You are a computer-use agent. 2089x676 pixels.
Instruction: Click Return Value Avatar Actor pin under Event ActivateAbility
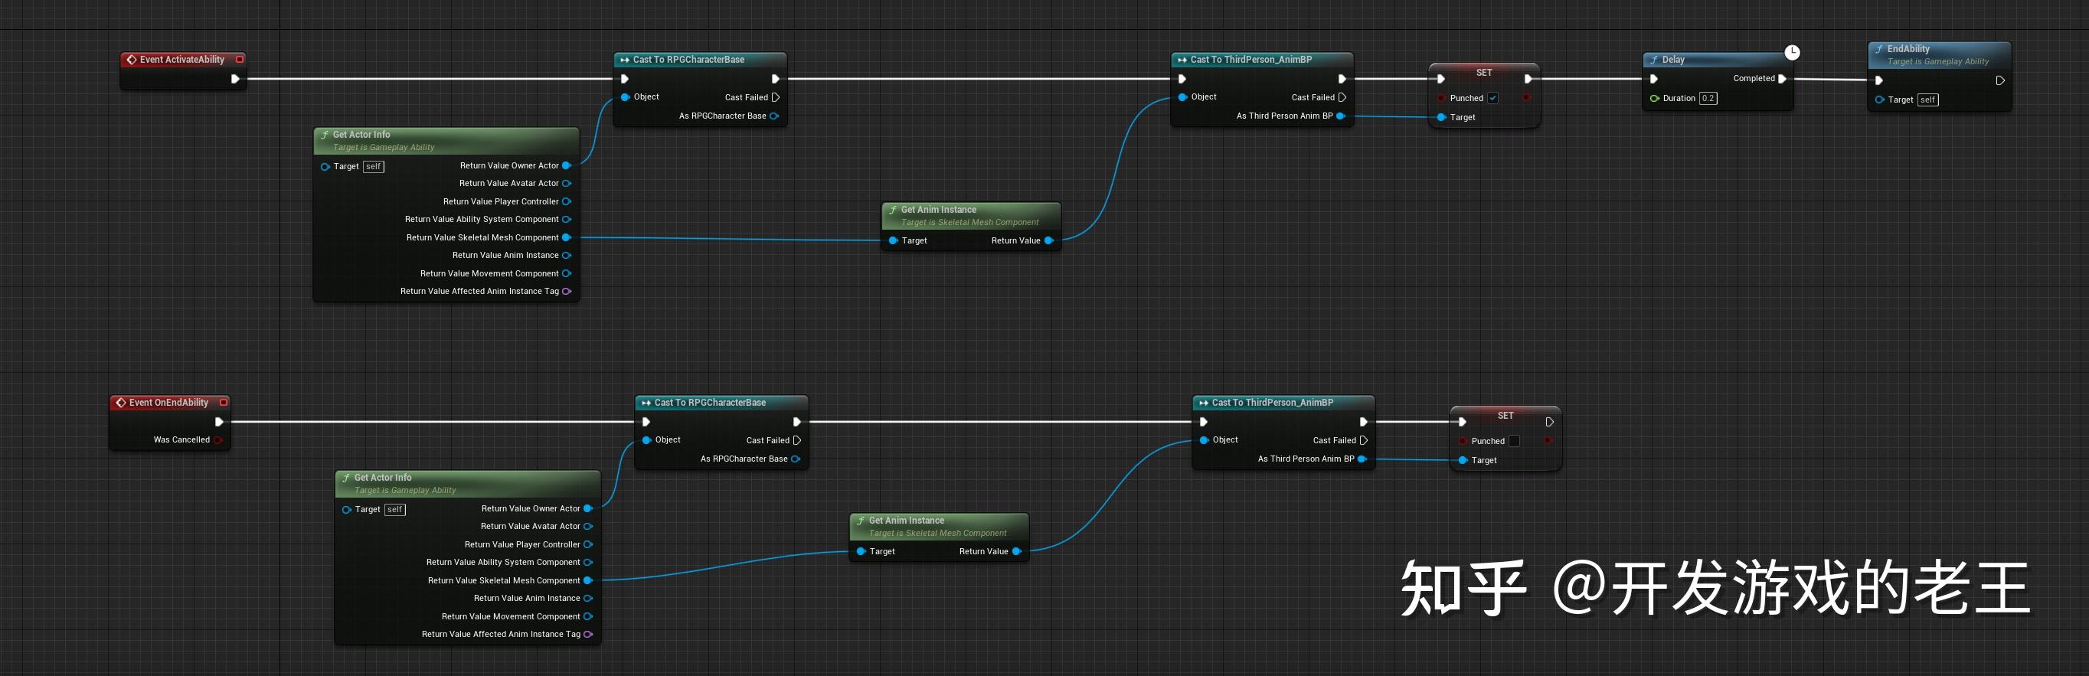[x=566, y=183]
